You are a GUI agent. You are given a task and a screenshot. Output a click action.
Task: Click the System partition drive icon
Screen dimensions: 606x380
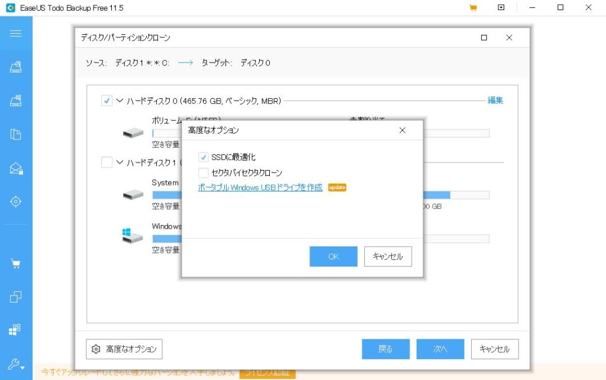point(133,194)
